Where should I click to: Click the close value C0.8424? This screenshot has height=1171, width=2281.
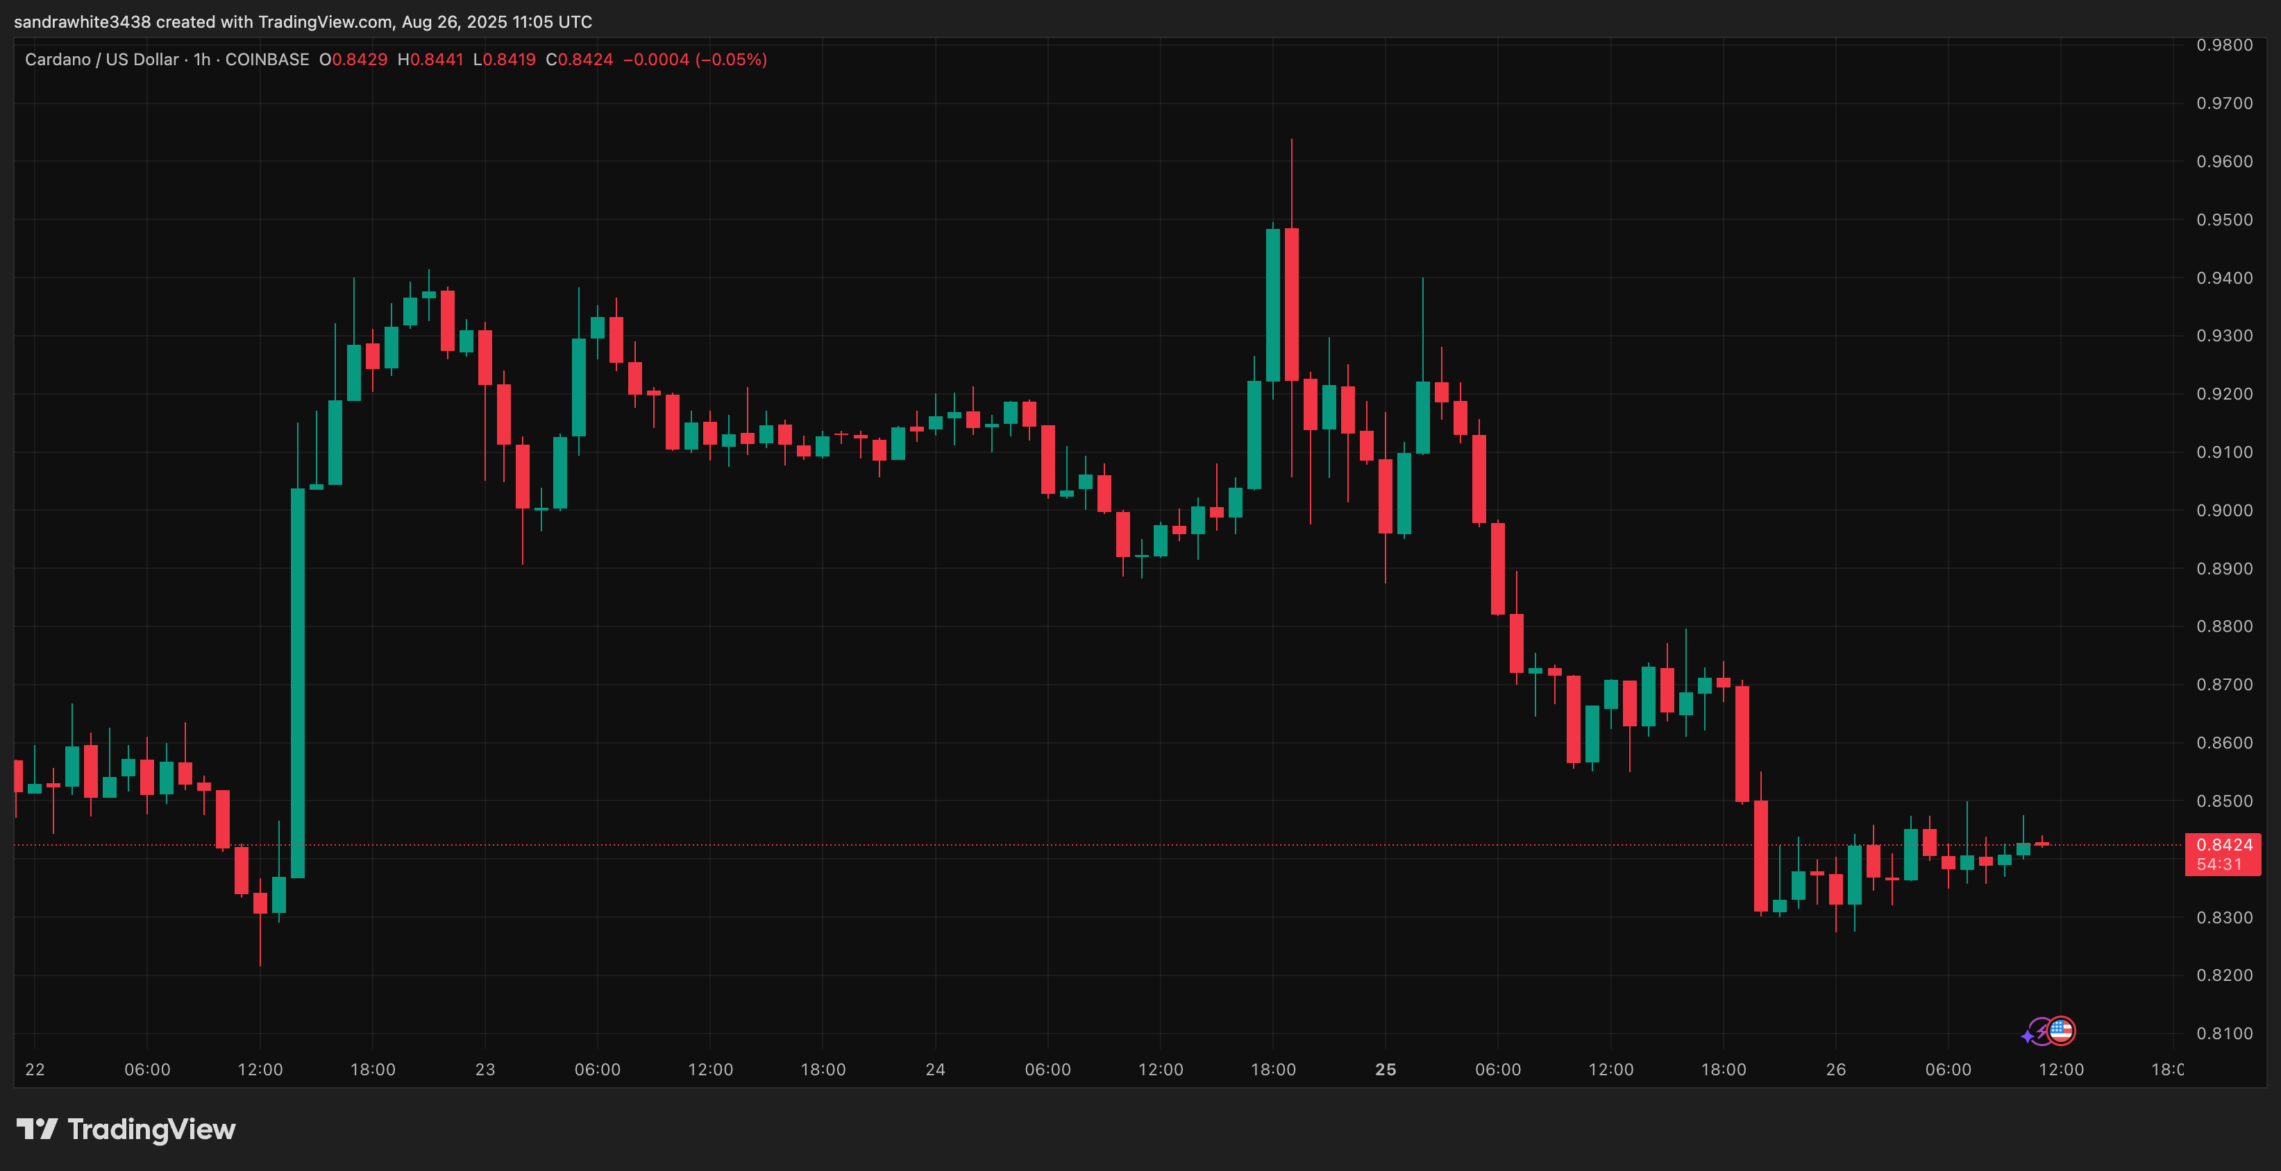tap(579, 59)
